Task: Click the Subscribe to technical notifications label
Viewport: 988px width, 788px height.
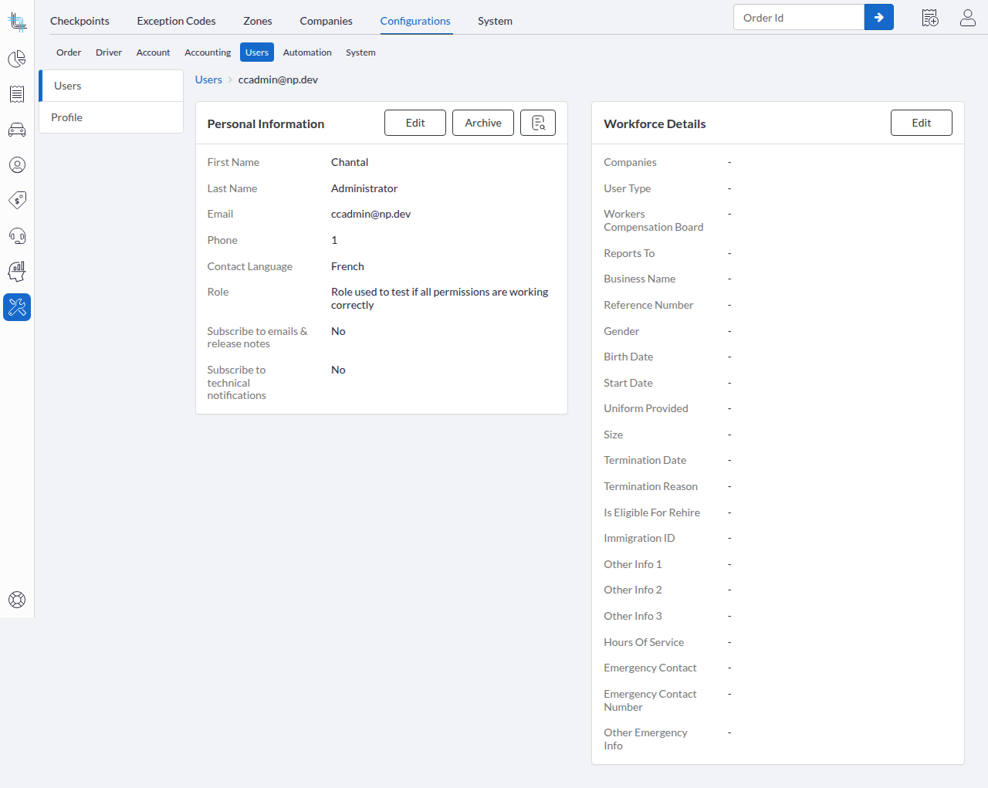Action: [237, 383]
